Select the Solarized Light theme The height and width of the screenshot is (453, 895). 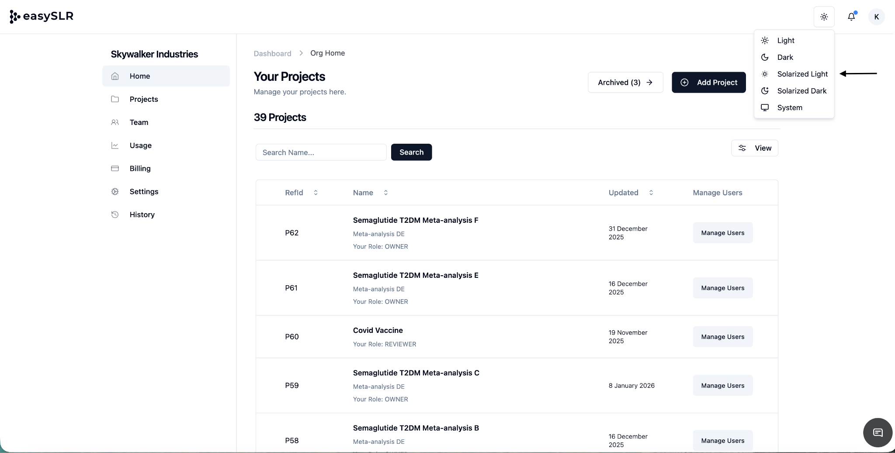coord(802,74)
